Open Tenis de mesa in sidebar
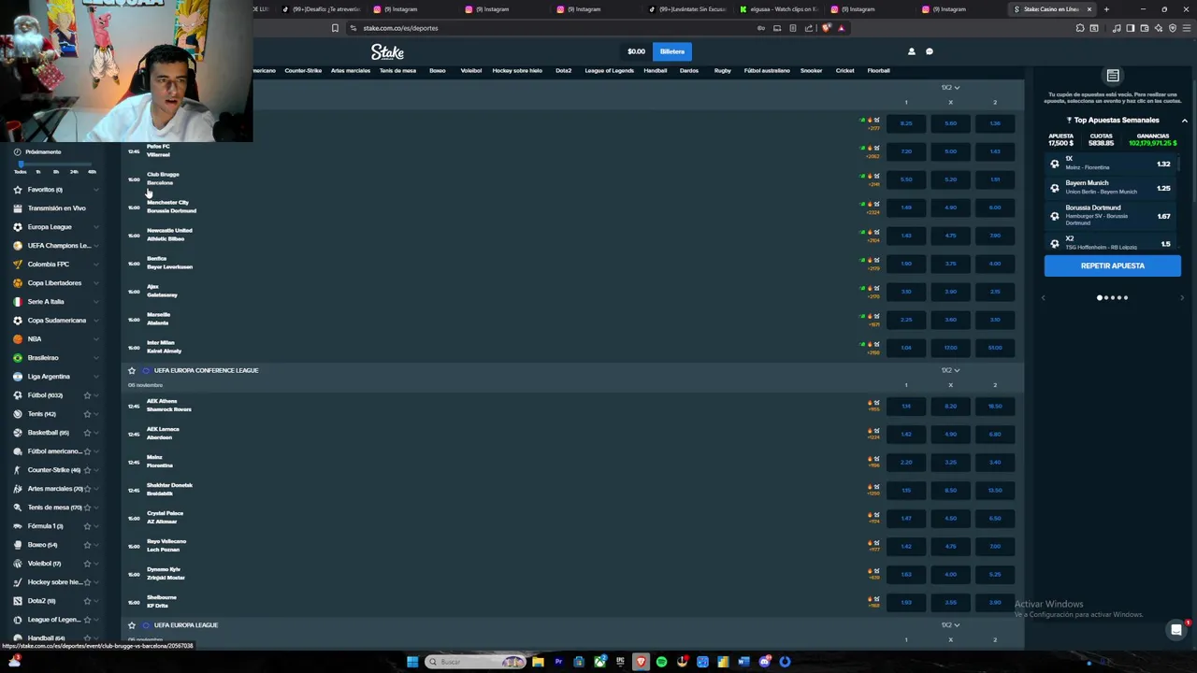This screenshot has height=673, width=1197. click(54, 508)
